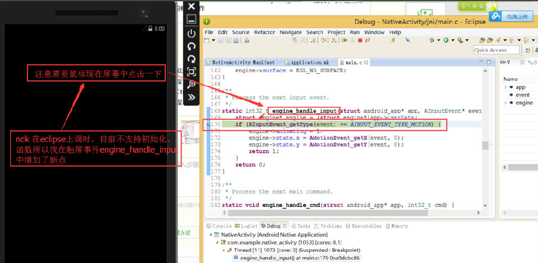Viewport: 538px width, 263px height.
Task: Click the editor vertical scrollbar thumb
Action: [485, 146]
